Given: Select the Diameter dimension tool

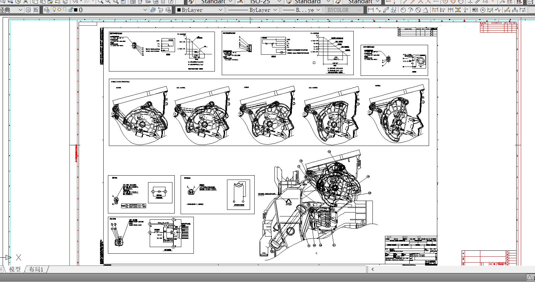Looking at the screenshot, I should pos(418,10).
